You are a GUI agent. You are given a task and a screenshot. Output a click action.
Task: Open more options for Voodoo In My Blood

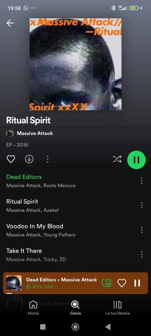point(142,230)
